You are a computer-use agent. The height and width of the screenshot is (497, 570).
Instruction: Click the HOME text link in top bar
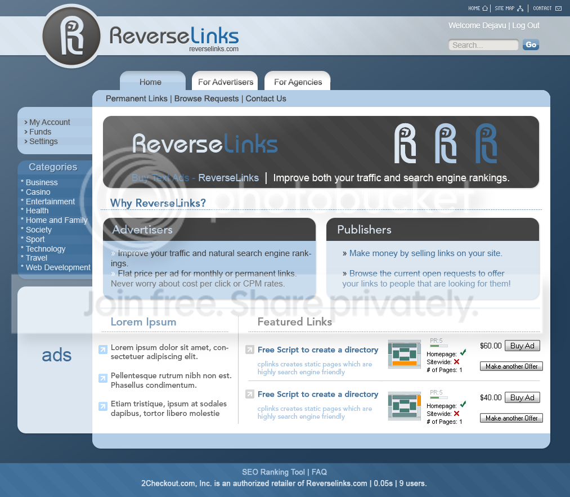coord(474,8)
